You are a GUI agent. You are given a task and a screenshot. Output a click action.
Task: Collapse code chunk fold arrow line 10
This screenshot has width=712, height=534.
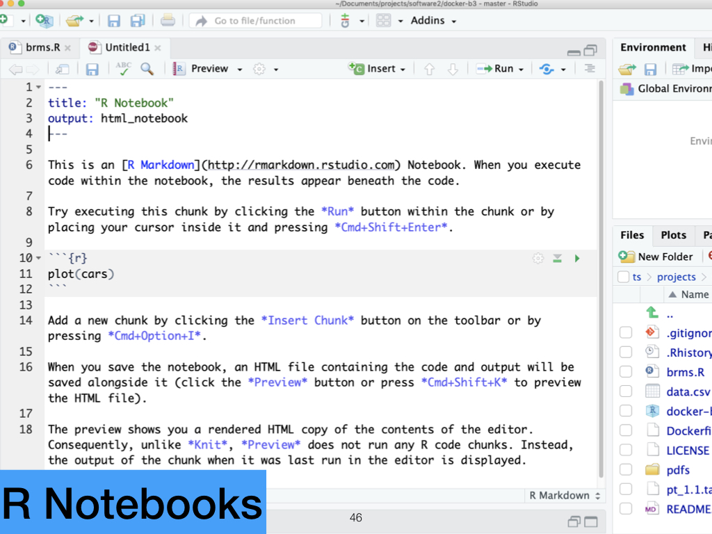click(x=39, y=258)
